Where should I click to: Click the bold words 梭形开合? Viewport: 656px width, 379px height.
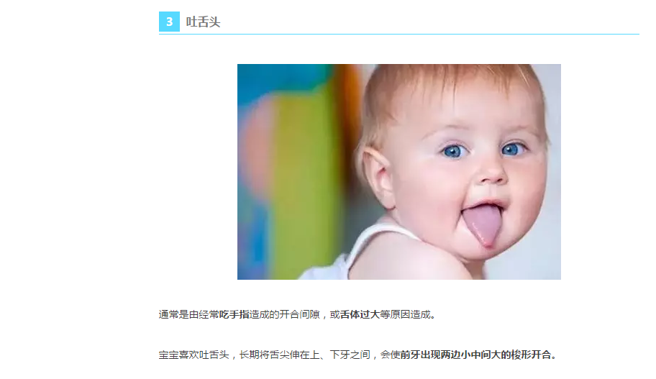[x=531, y=355]
